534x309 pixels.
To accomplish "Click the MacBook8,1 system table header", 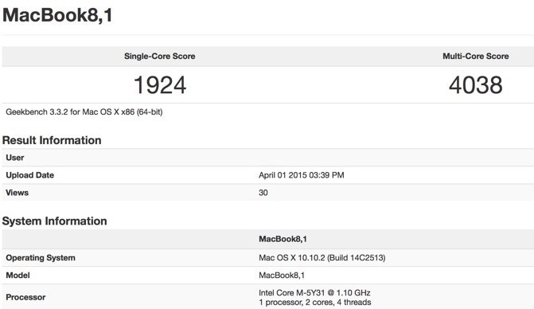I will click(x=283, y=239).
